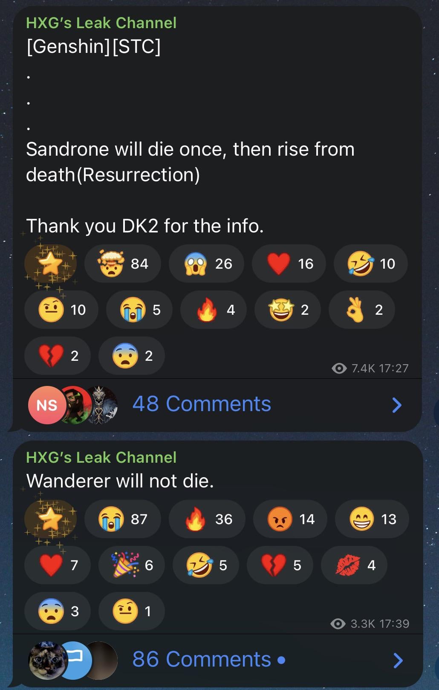This screenshot has width=439, height=690.
Task: Toggle fire reaction with 4 count
Action: point(217,310)
